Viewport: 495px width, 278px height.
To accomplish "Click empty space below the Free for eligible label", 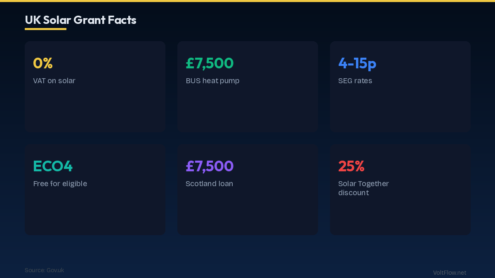I will pyautogui.click(x=95, y=212).
